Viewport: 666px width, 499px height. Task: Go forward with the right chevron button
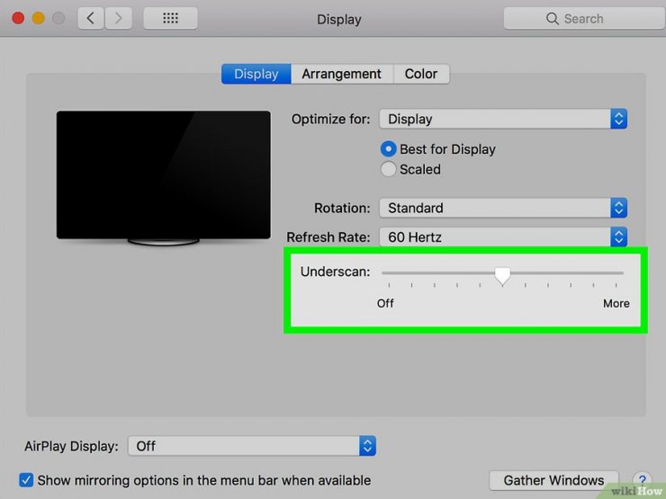point(118,19)
